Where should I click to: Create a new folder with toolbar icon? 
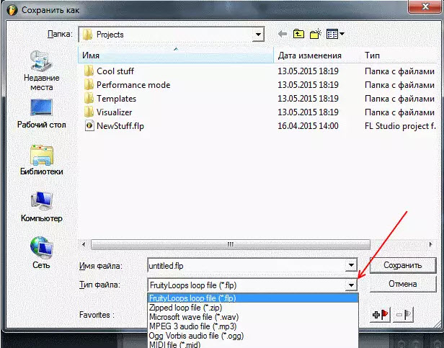tap(315, 34)
